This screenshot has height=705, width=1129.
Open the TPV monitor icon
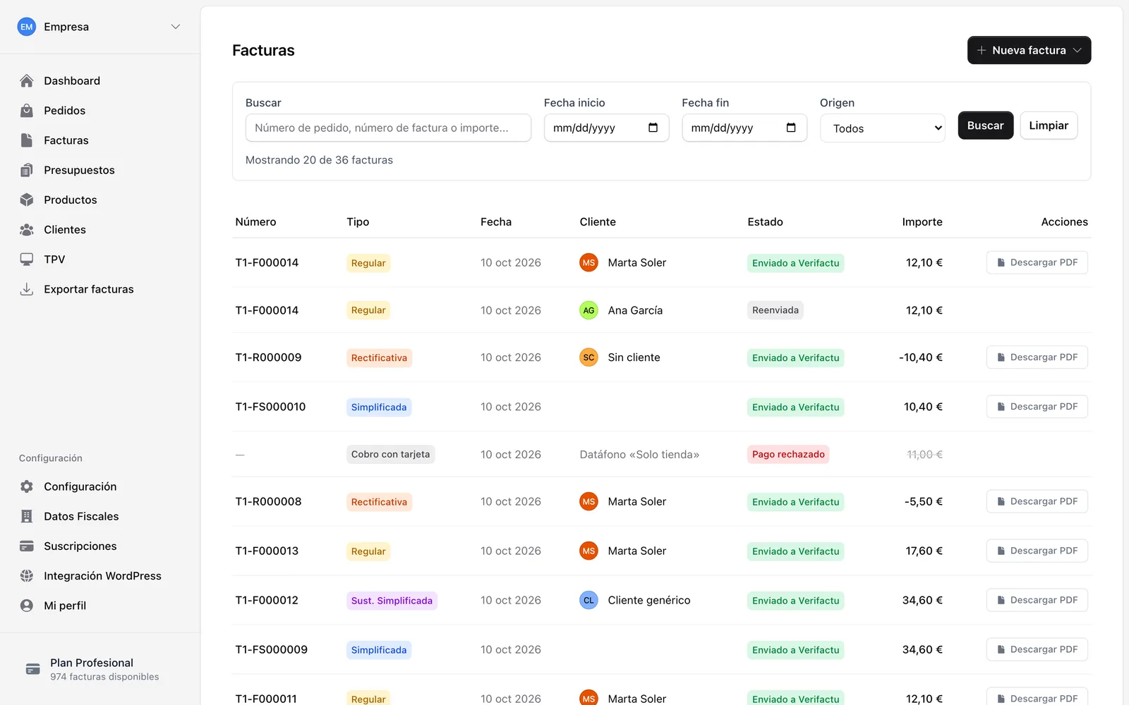[x=27, y=259]
